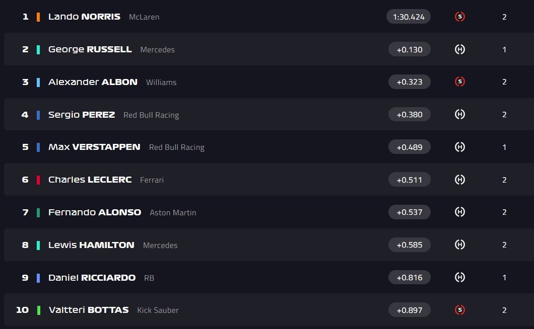Click the +0.816 gap badge for Ricciardo
This screenshot has height=329, width=534.
[x=409, y=277]
